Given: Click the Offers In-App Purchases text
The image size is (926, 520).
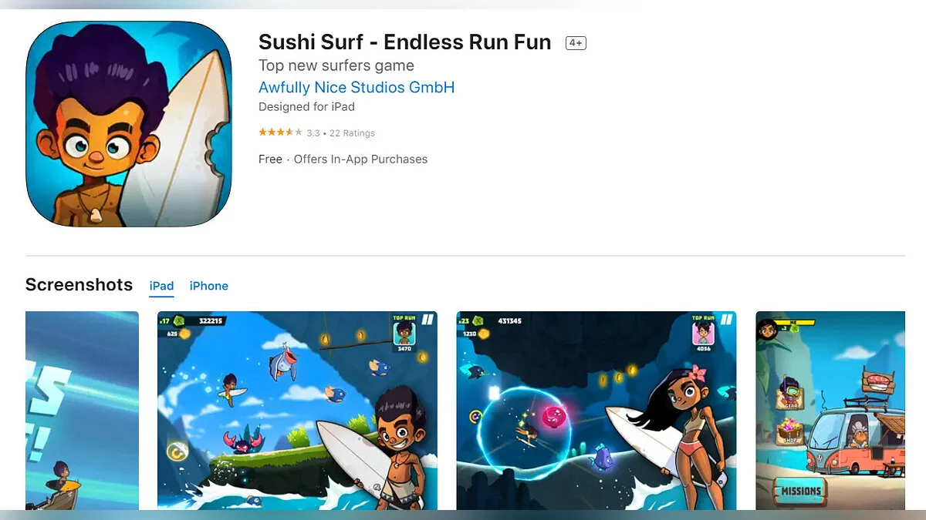Looking at the screenshot, I should click(360, 159).
